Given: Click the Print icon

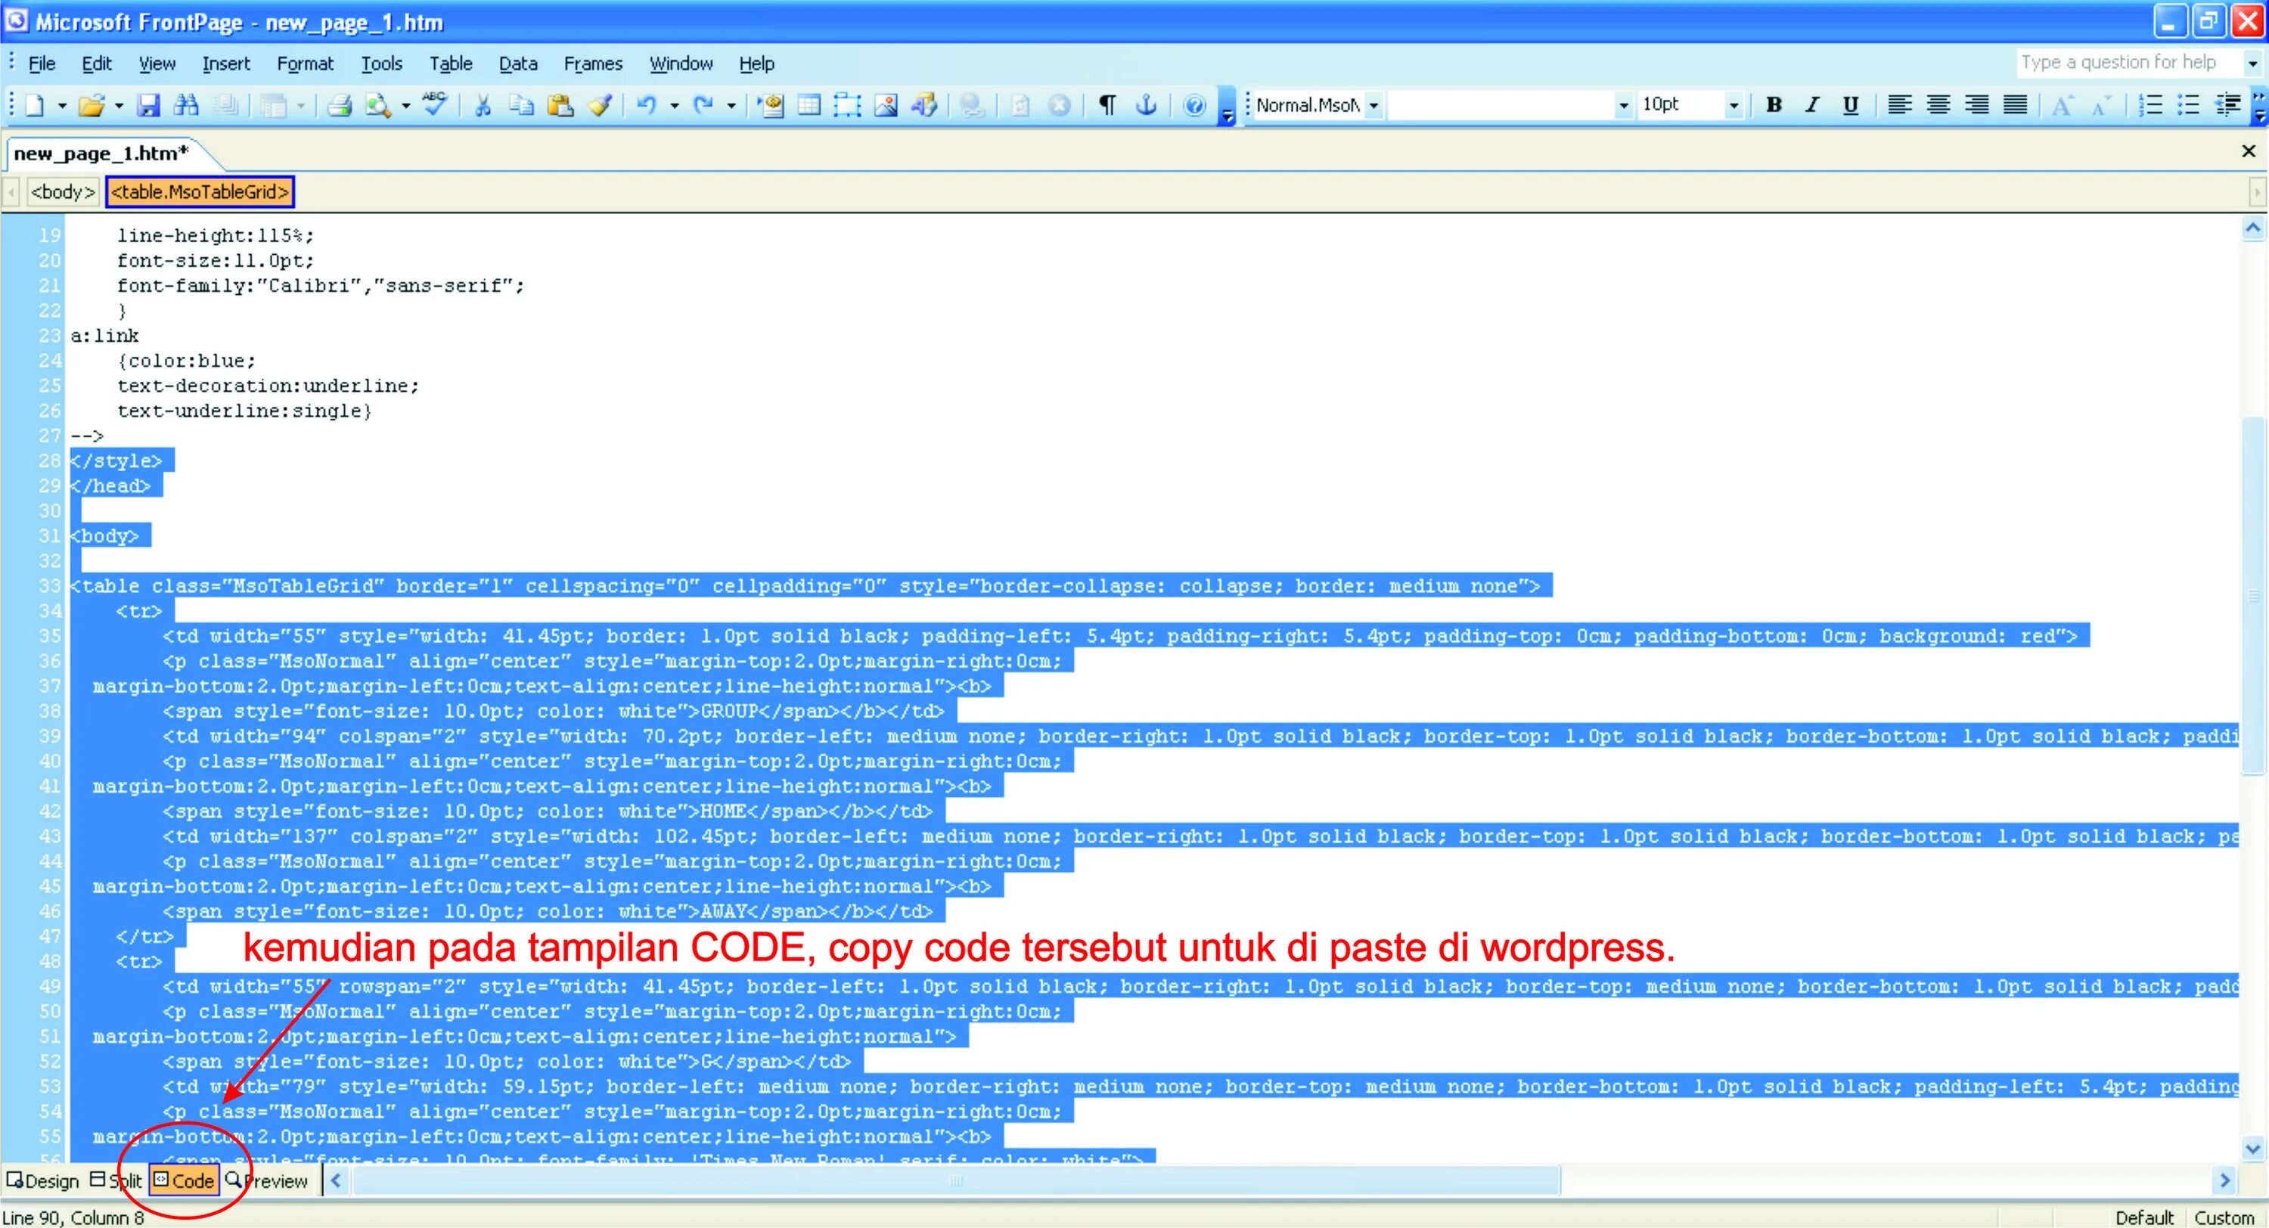Looking at the screenshot, I should [x=340, y=106].
